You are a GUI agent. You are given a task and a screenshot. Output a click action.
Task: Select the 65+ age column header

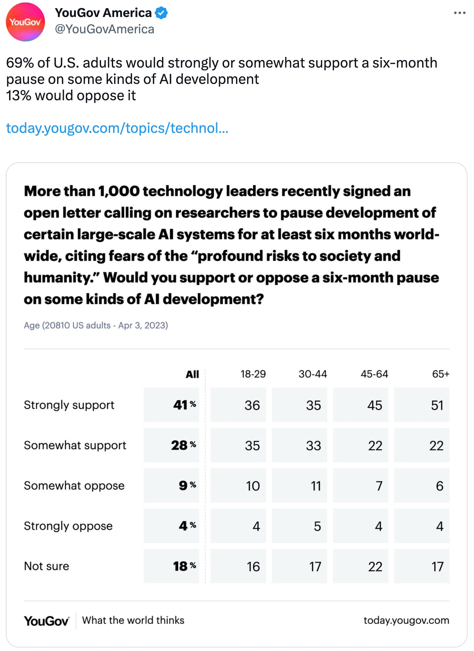point(441,374)
